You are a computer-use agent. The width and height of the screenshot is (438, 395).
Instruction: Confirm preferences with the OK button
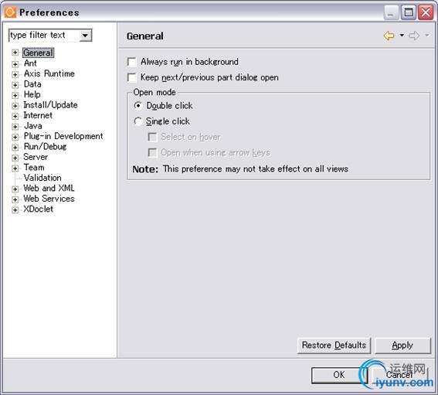click(339, 375)
